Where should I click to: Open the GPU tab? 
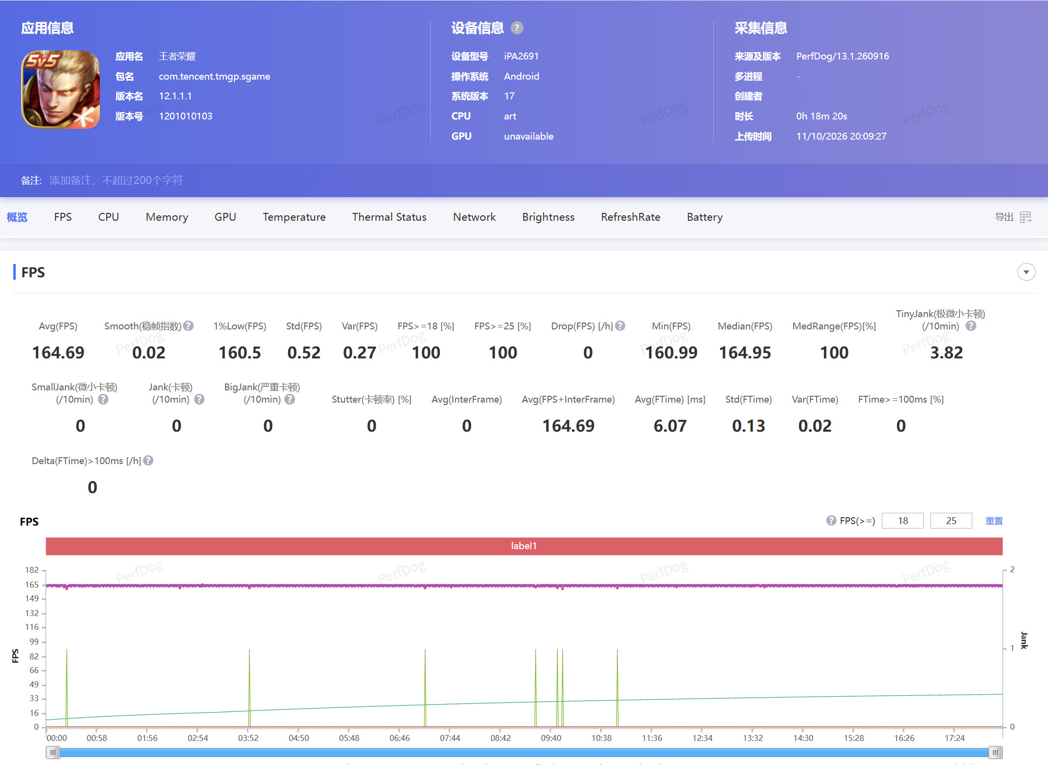pos(226,217)
